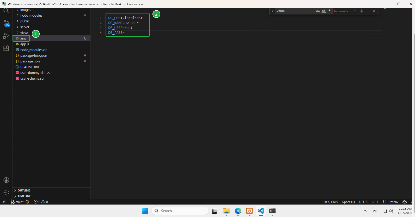Open volume control in system tray
415x217 pixels.
pyautogui.click(x=391, y=211)
